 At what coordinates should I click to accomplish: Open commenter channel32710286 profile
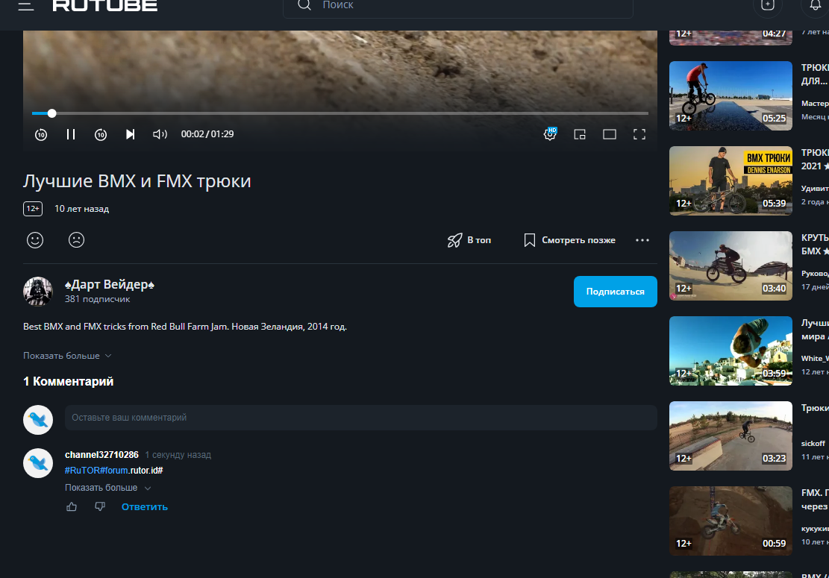(101, 455)
